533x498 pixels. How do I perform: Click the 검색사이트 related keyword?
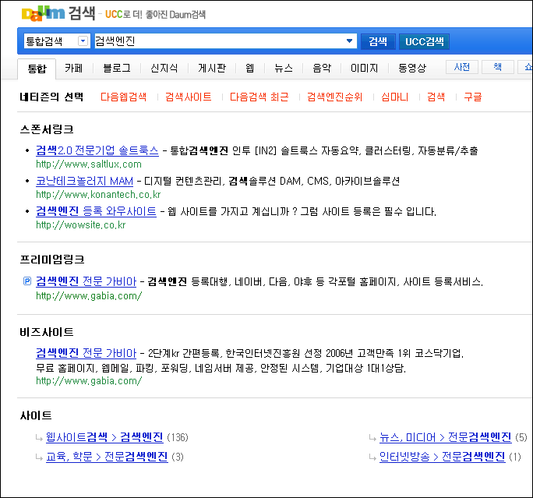(189, 97)
